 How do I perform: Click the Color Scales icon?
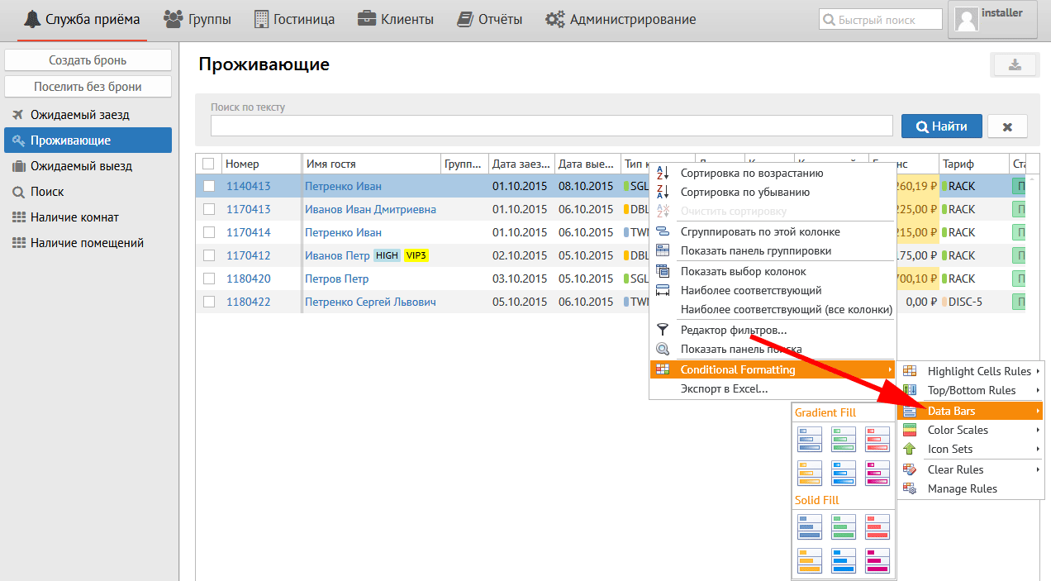pyautogui.click(x=910, y=430)
